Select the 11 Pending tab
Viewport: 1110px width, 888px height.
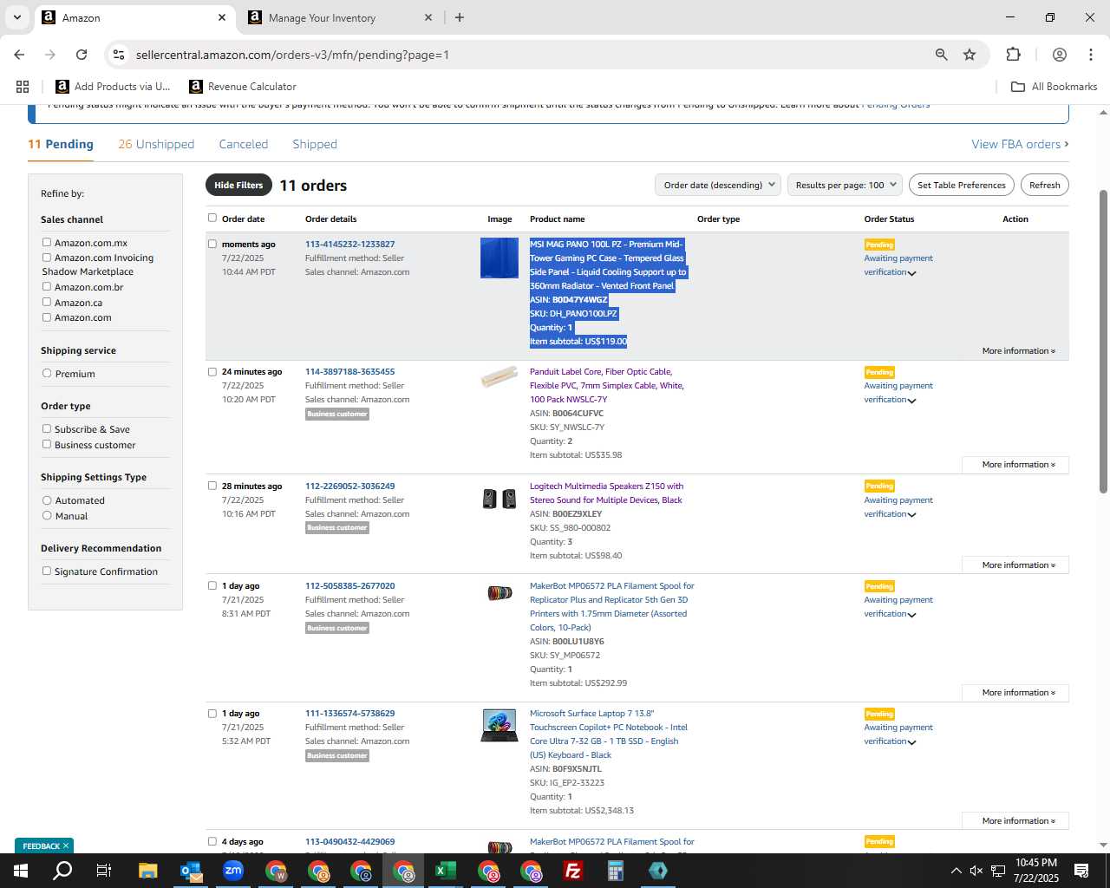[x=61, y=144]
